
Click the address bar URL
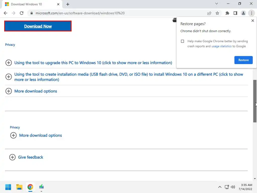[x=80, y=13]
